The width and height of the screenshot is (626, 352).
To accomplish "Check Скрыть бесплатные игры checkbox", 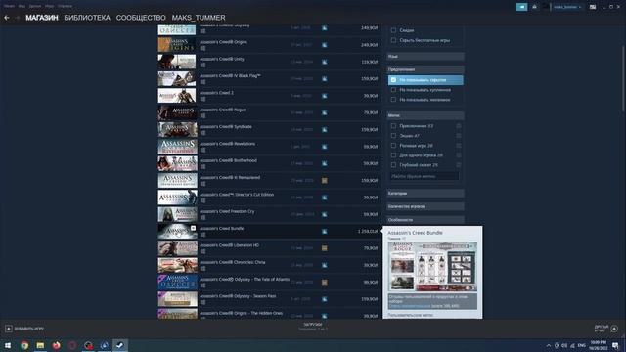I will click(x=393, y=40).
